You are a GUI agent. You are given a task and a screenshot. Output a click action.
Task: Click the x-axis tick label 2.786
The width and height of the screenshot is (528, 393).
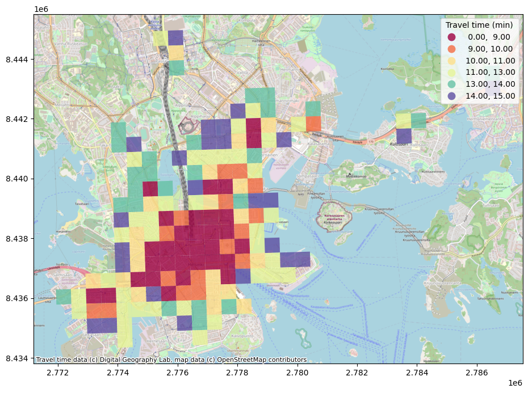coord(477,373)
